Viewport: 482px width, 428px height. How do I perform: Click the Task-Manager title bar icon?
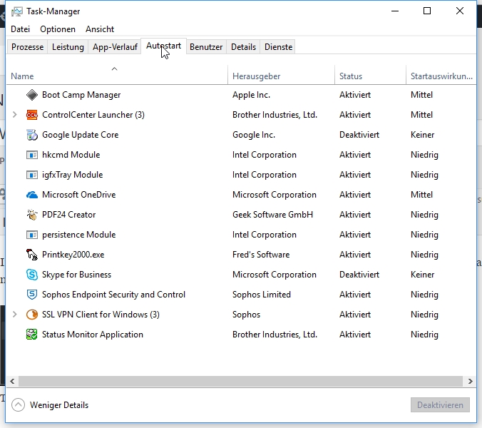pos(17,11)
